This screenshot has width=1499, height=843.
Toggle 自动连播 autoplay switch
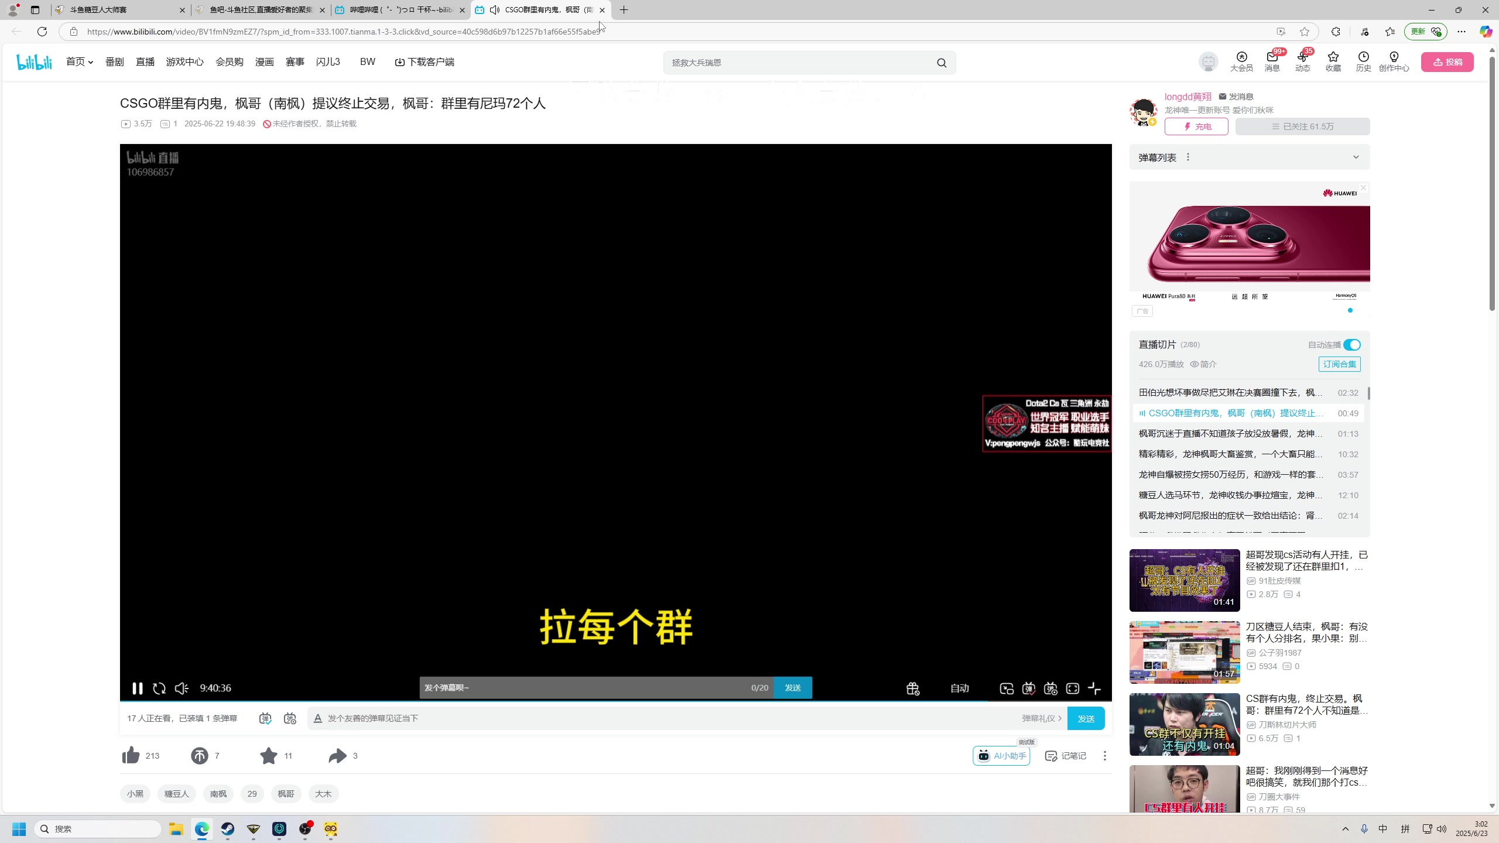pos(1352,345)
